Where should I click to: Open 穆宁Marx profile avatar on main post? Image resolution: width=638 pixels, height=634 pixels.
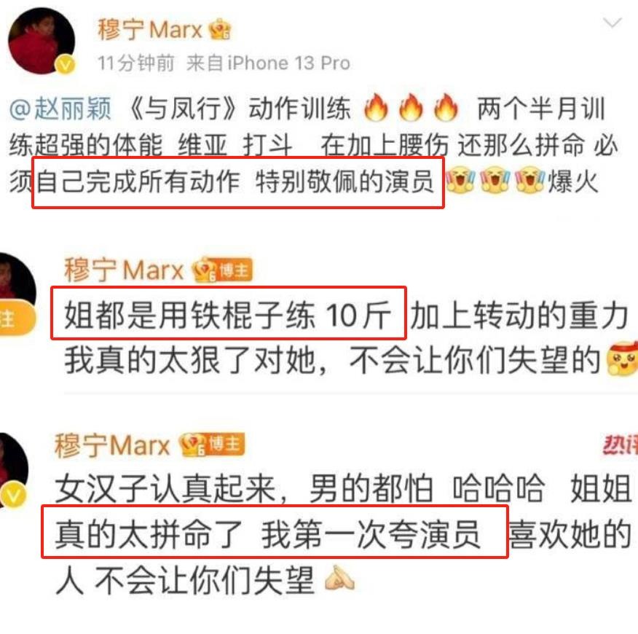pos(42,41)
